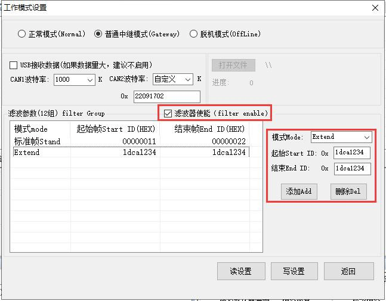
Task: Click the write settings button
Action: (294, 271)
